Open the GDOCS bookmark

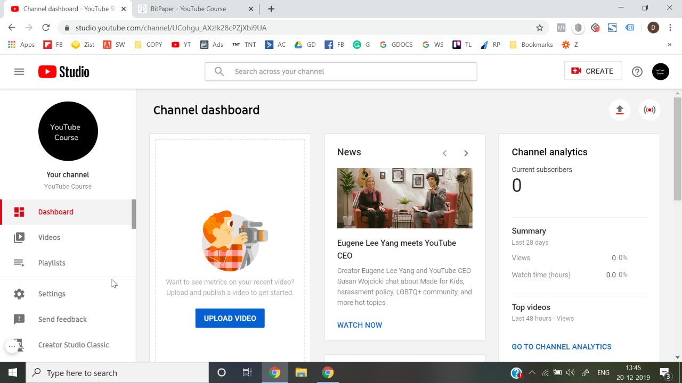[x=396, y=45]
